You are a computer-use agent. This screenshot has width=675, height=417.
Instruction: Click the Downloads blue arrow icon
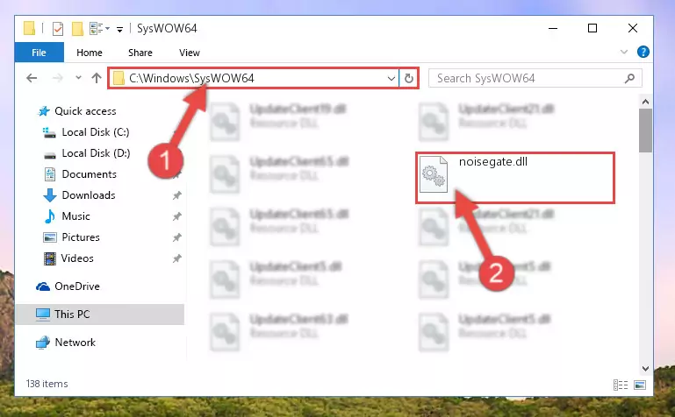click(50, 195)
